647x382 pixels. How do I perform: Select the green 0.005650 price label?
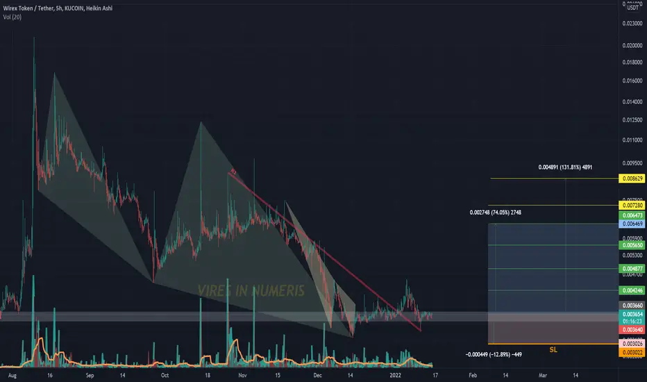point(632,245)
